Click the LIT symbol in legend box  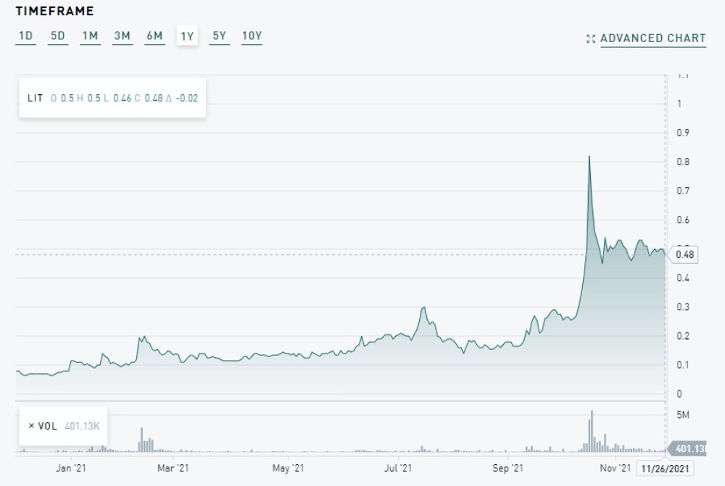pos(35,98)
